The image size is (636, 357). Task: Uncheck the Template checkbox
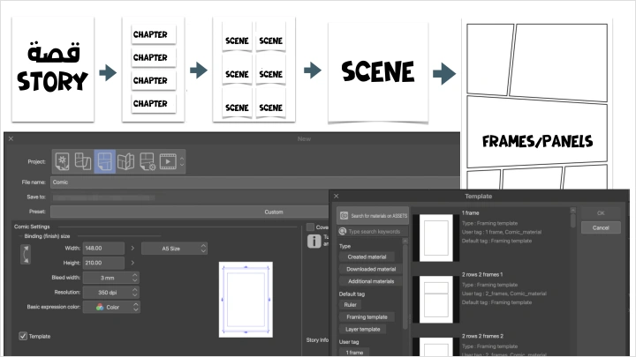point(23,336)
